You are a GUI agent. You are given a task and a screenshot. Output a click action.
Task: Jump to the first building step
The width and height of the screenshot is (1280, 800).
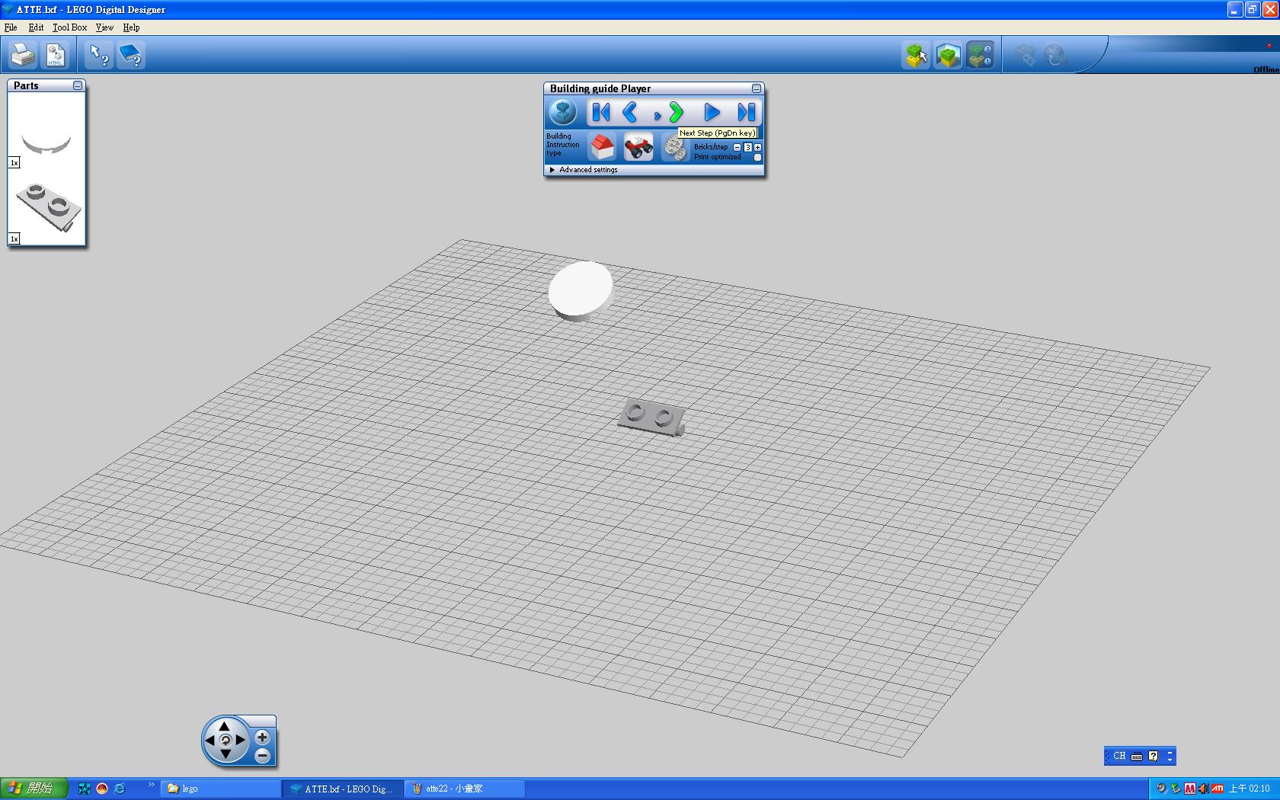[x=601, y=113]
